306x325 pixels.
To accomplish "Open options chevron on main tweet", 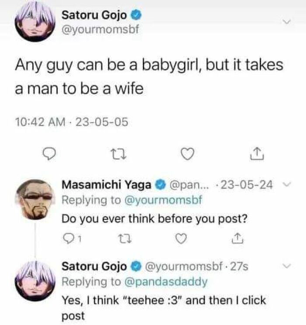I will pos(287,21).
